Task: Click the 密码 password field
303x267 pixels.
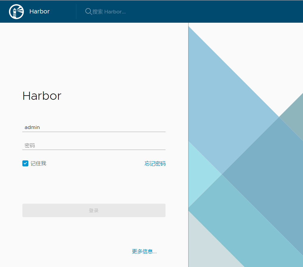Action: tap(94, 145)
